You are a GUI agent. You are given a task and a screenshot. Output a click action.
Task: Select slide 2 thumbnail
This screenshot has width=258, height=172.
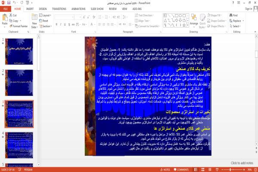coord(19,83)
